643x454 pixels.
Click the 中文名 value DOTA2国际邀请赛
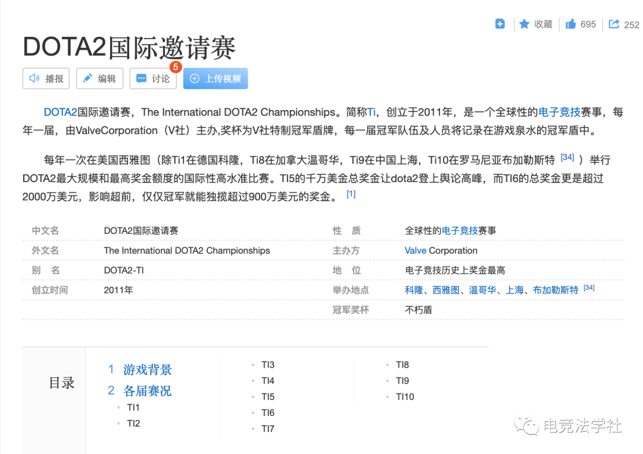click(141, 231)
